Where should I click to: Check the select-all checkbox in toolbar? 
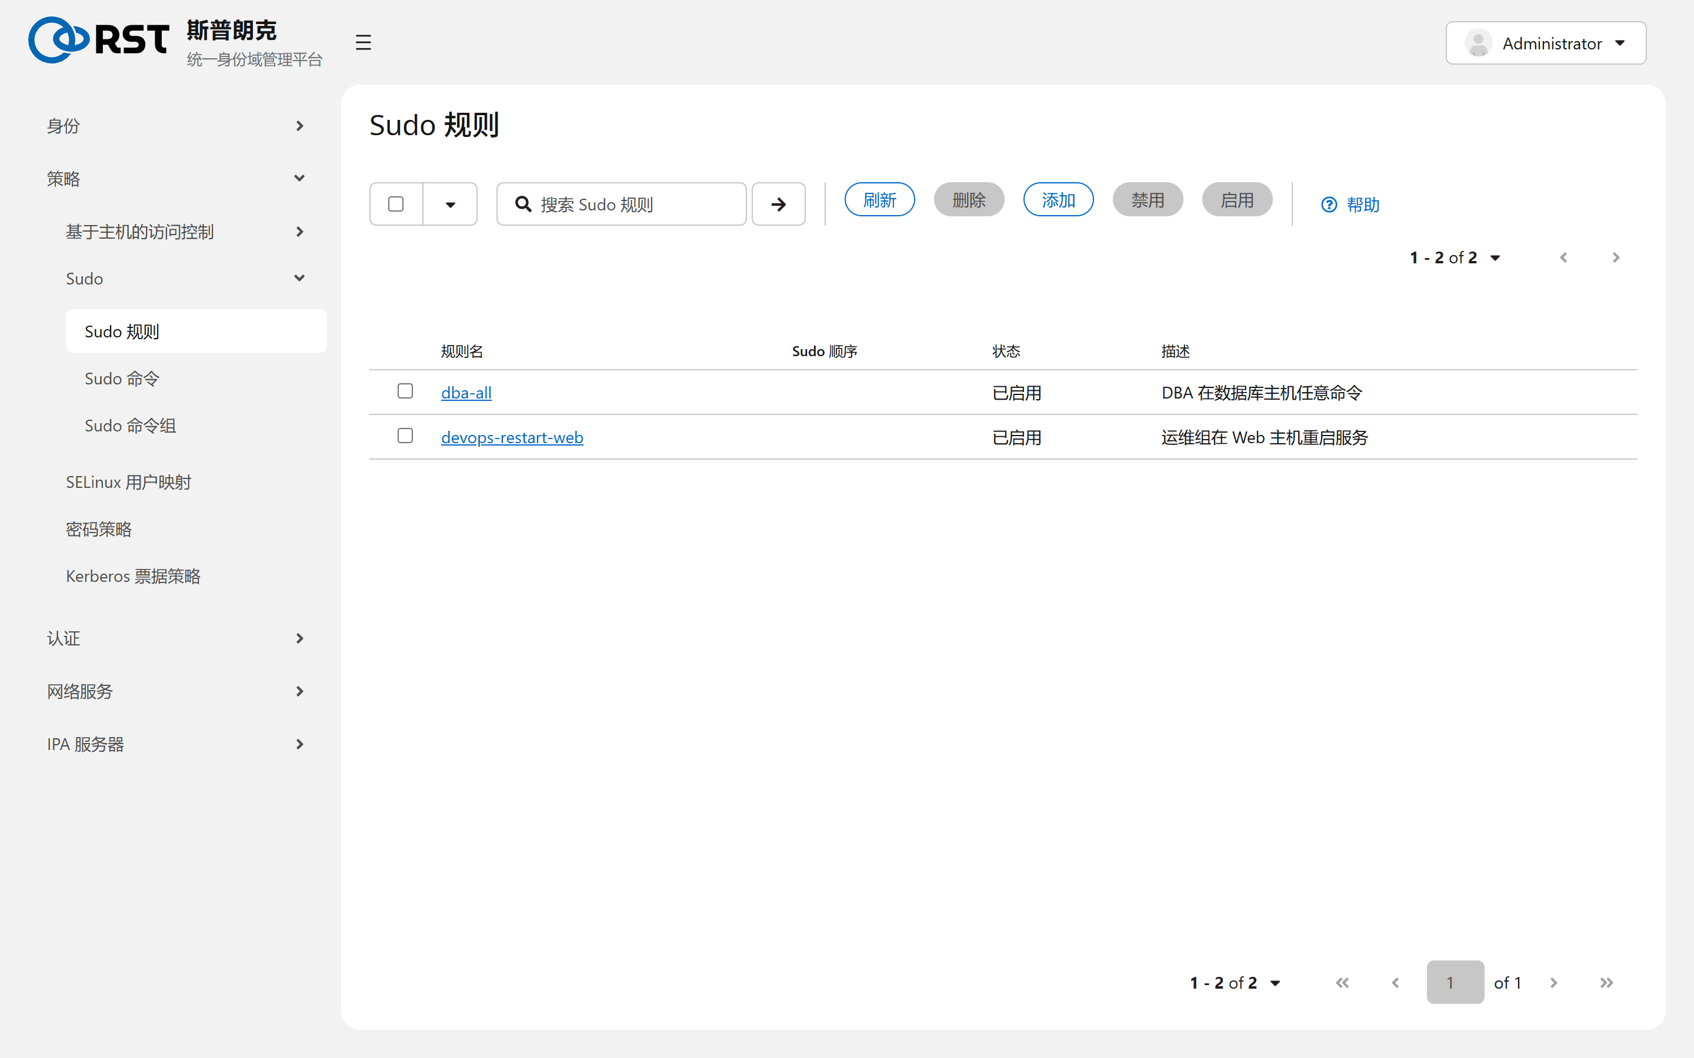[x=395, y=205]
